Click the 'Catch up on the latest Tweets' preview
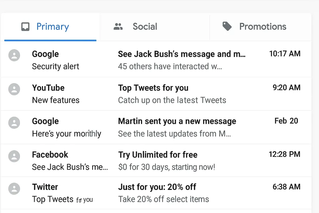319x213 pixels. tap(172, 100)
